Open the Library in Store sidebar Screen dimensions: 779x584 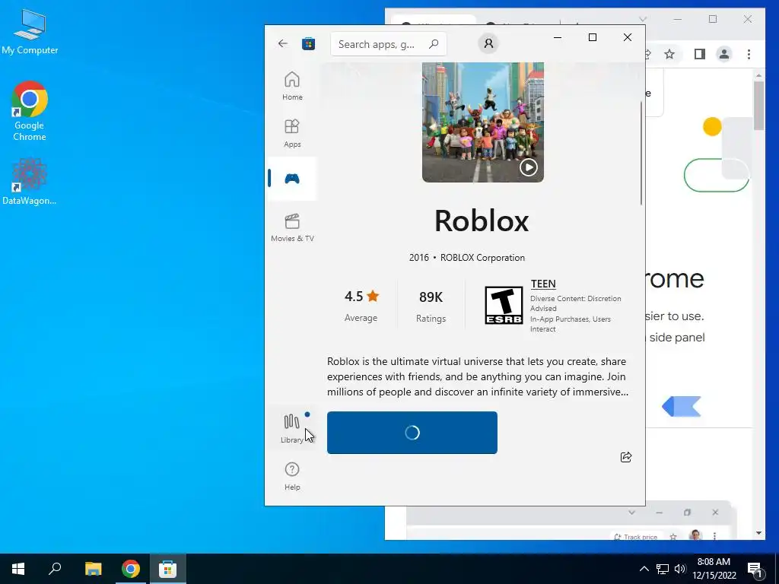292,428
